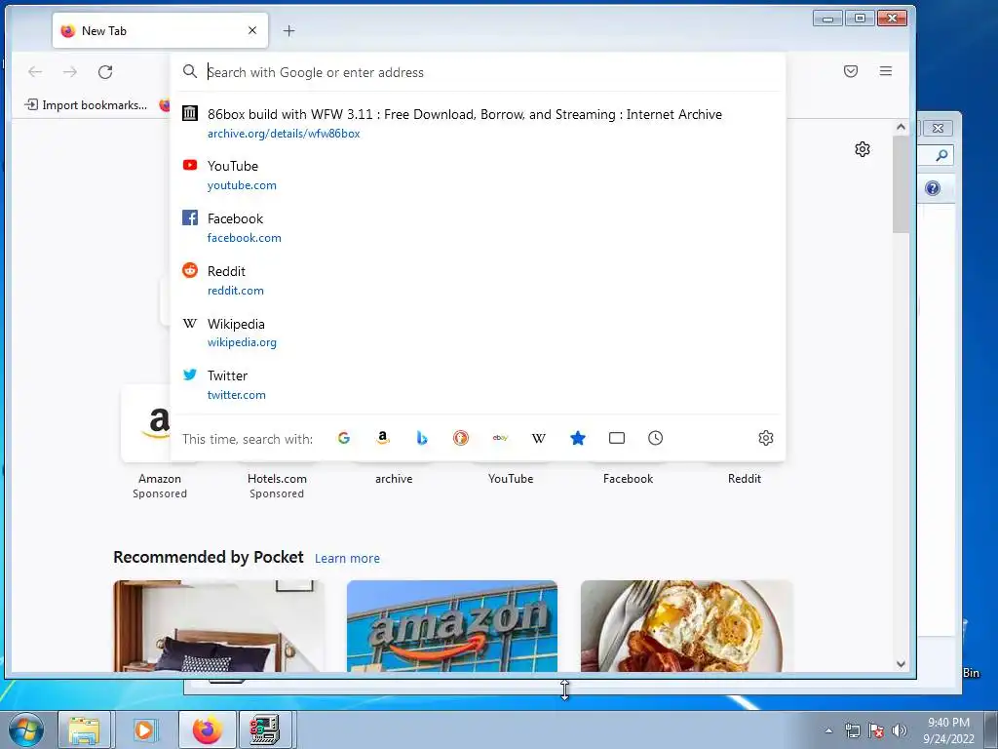998x749 pixels.
Task: Choose the Facebook suggestion row
Action: point(478,227)
